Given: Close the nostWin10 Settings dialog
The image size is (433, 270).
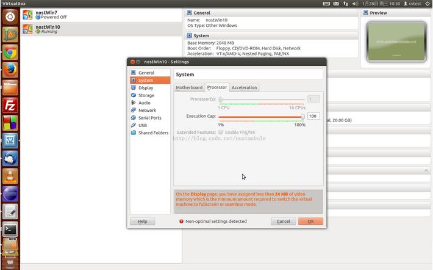Looking at the screenshot, I should pyautogui.click(x=132, y=62).
